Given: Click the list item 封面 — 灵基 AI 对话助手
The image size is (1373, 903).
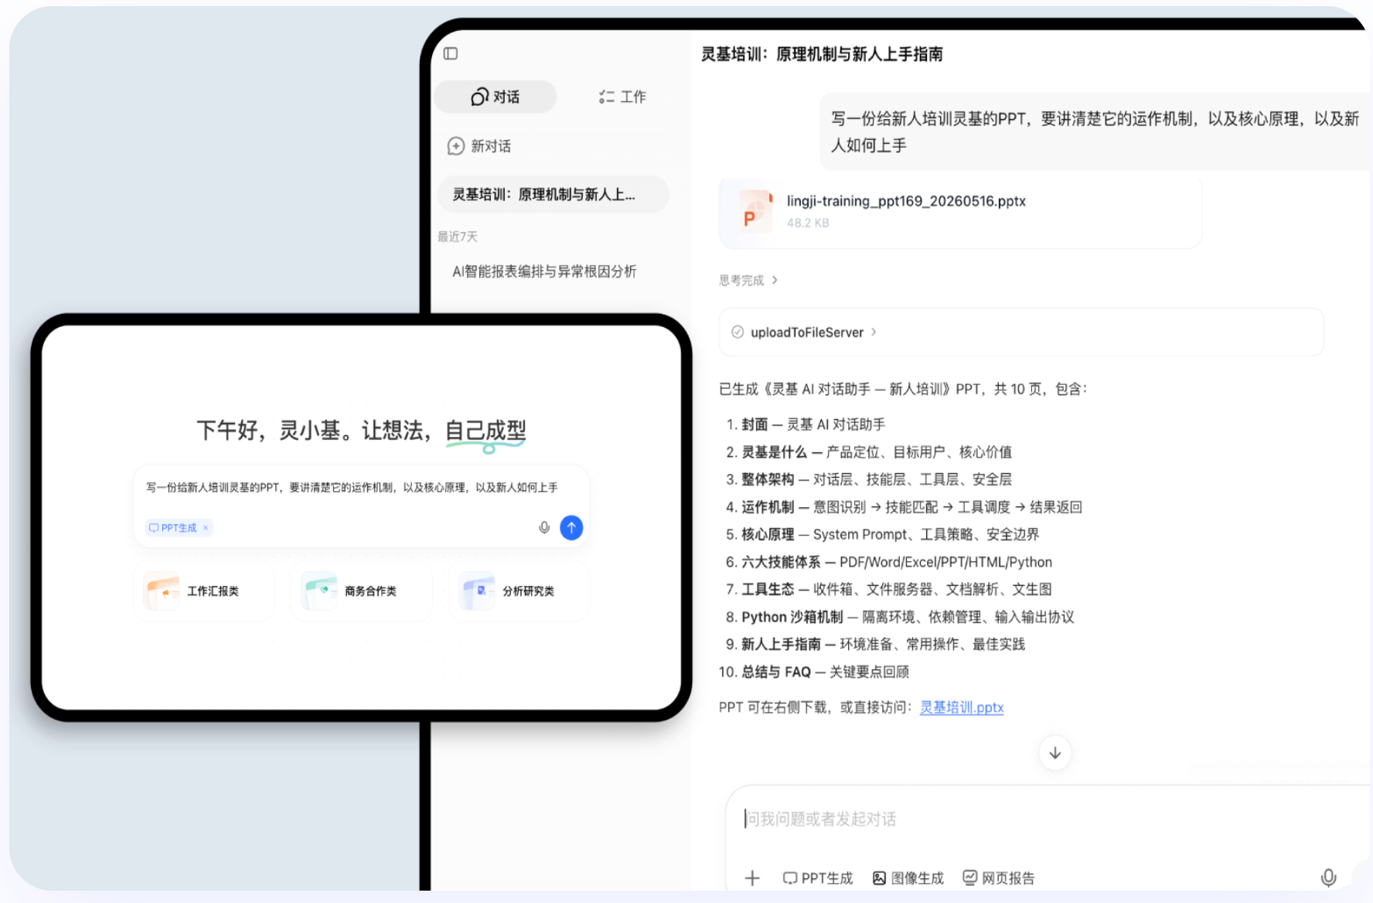Looking at the screenshot, I should [x=813, y=424].
